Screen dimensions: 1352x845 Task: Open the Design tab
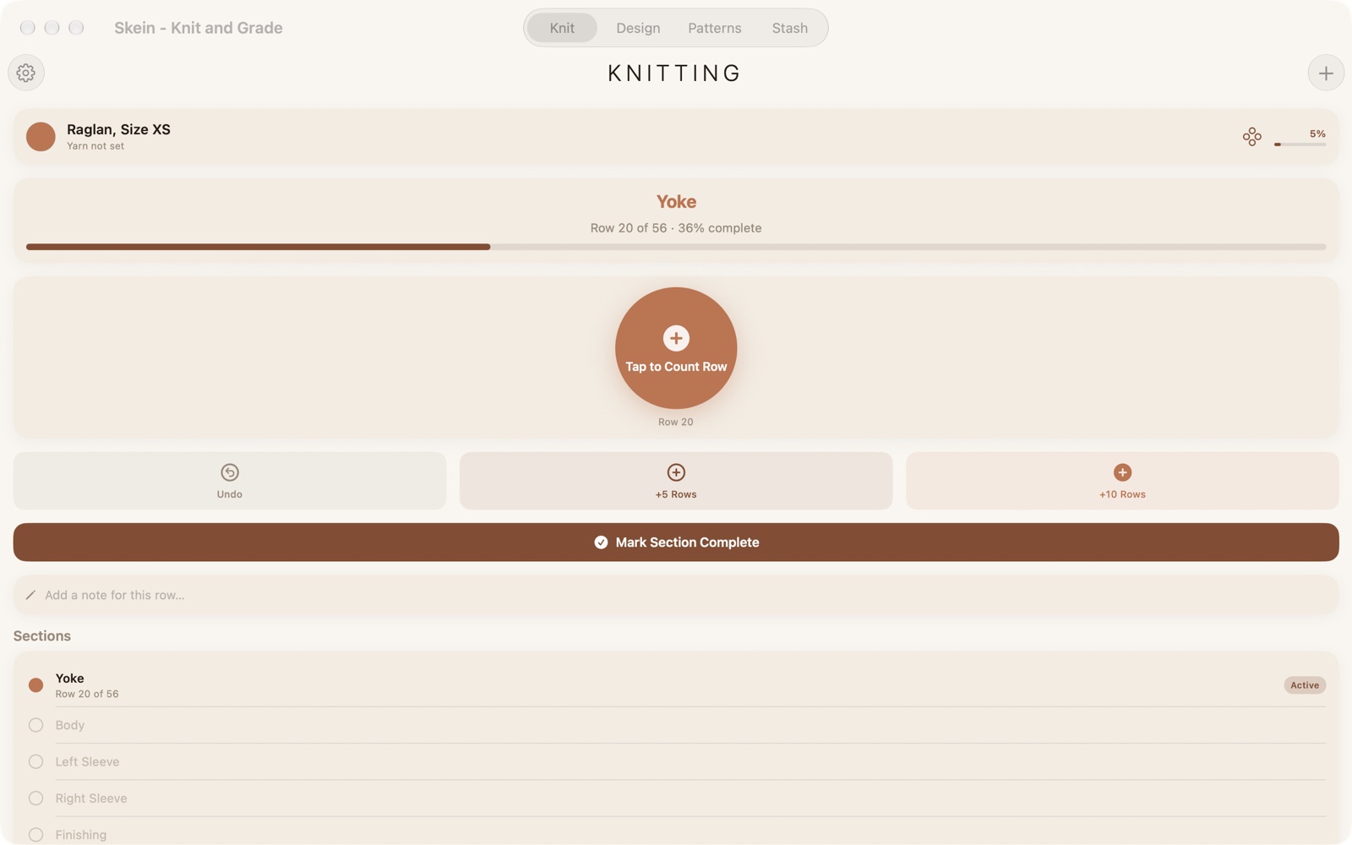coord(638,28)
